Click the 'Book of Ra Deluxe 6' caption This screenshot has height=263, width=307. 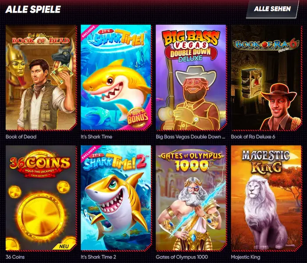[x=253, y=137]
